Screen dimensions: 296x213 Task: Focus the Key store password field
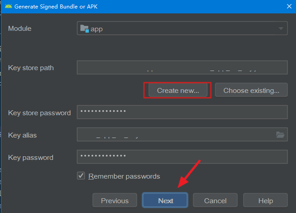tap(182, 112)
